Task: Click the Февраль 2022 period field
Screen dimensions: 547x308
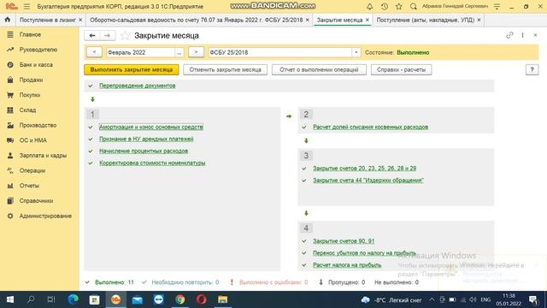Action: tap(140, 52)
